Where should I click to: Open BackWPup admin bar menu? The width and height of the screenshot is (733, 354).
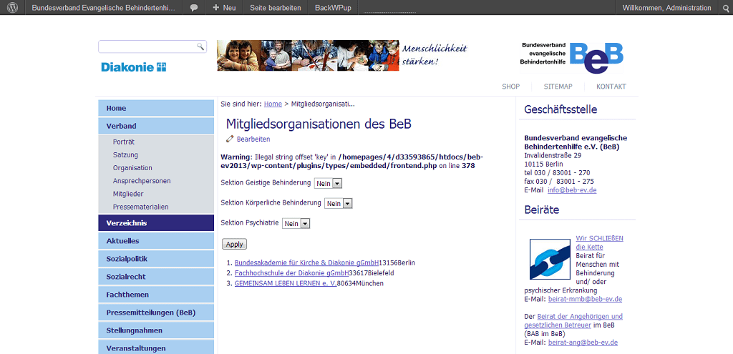(x=333, y=8)
